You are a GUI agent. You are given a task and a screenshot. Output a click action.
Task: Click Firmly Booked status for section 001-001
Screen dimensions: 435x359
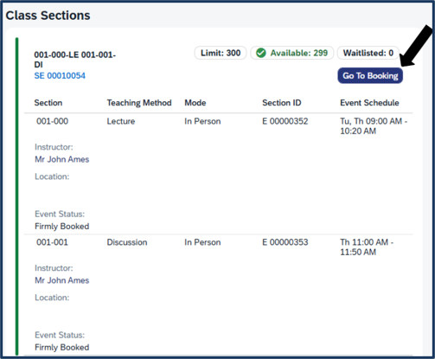point(62,347)
